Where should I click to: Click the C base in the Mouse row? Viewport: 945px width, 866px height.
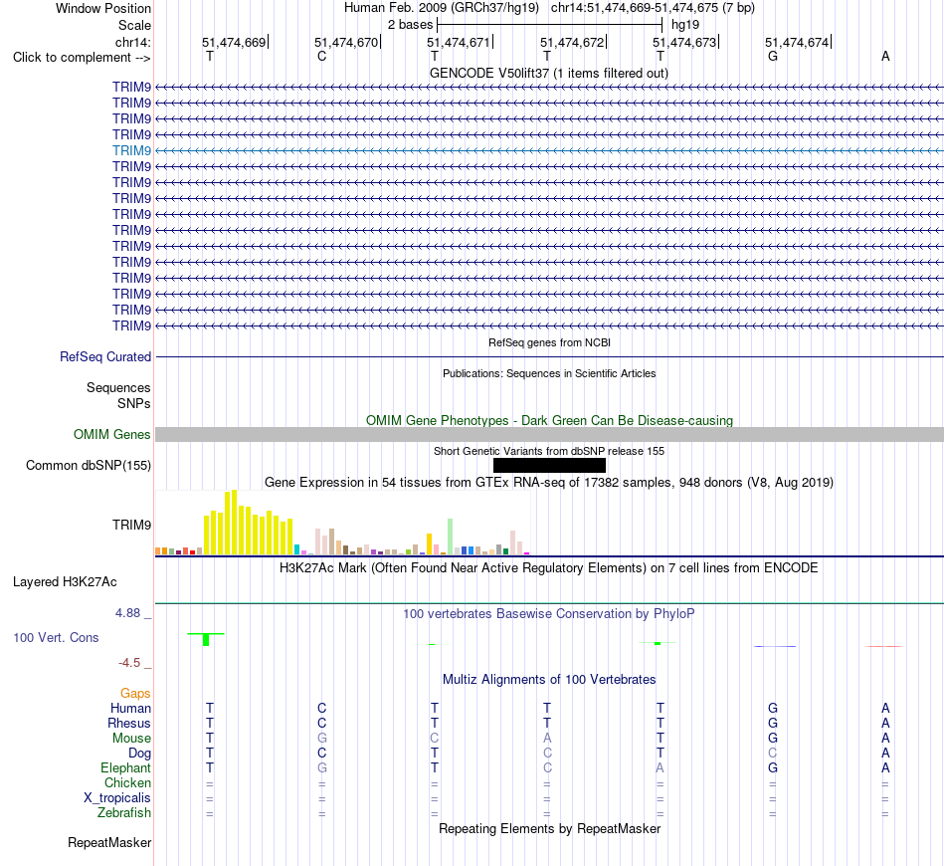tap(435, 739)
